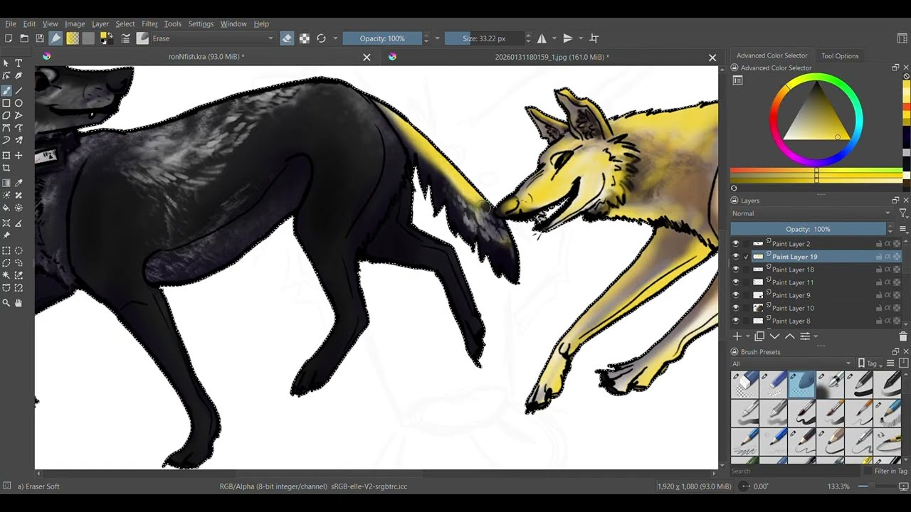The image size is (911, 512).
Task: Select the Contiguous Selection magic wand tool
Action: point(6,275)
